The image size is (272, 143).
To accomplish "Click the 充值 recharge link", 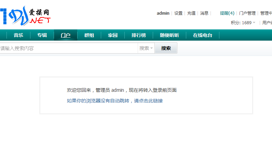I will point(191,13).
